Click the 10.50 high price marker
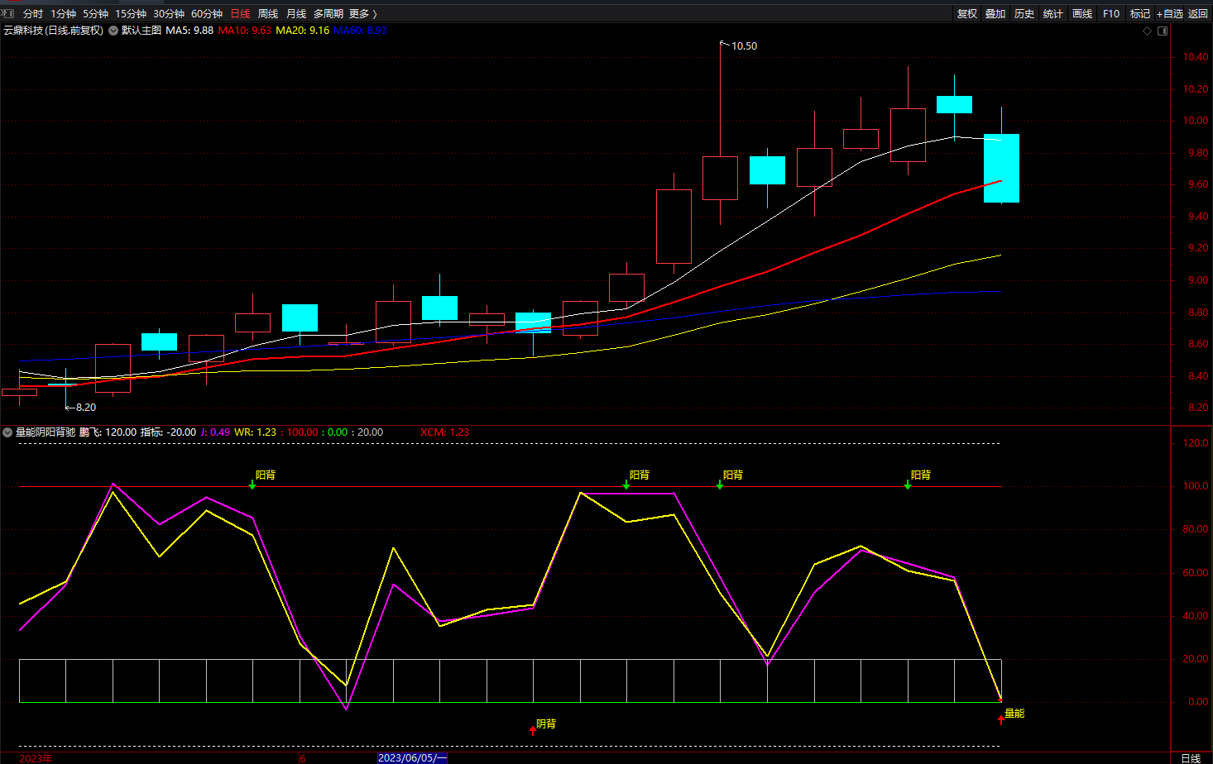This screenshot has height=764, width=1213. point(743,46)
